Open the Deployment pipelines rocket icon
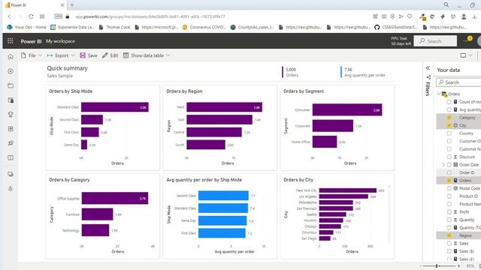Image resolution: width=481 pixels, height=270 pixels. (x=11, y=143)
